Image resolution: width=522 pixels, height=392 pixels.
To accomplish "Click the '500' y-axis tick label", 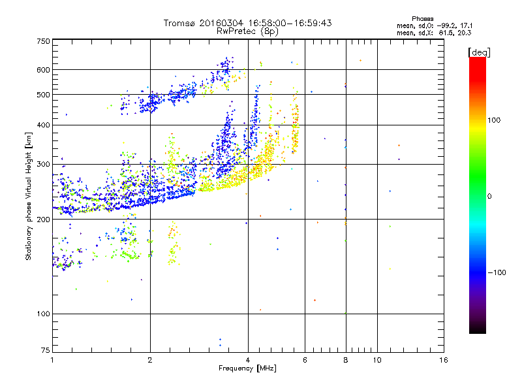I will [x=43, y=95].
